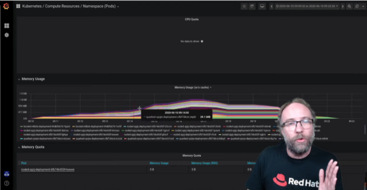This screenshot has width=367, height=190.
Task: Click the 09:12 tick label on the chart axis
Action: coord(80,121)
